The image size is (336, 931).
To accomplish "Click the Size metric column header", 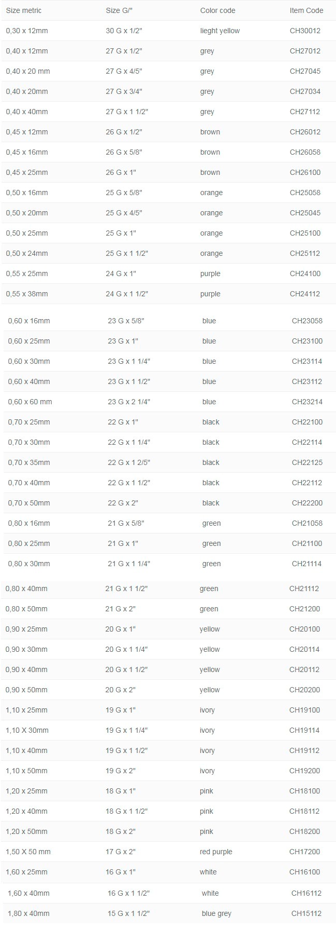I will point(24,10).
